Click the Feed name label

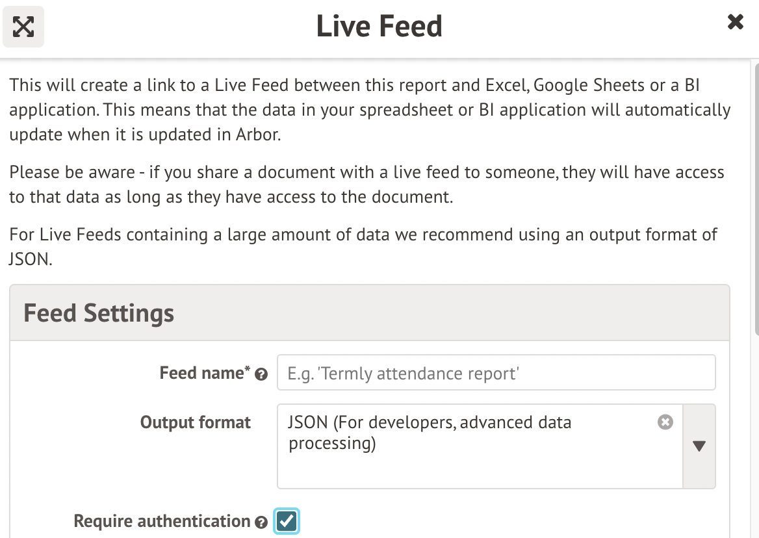201,373
